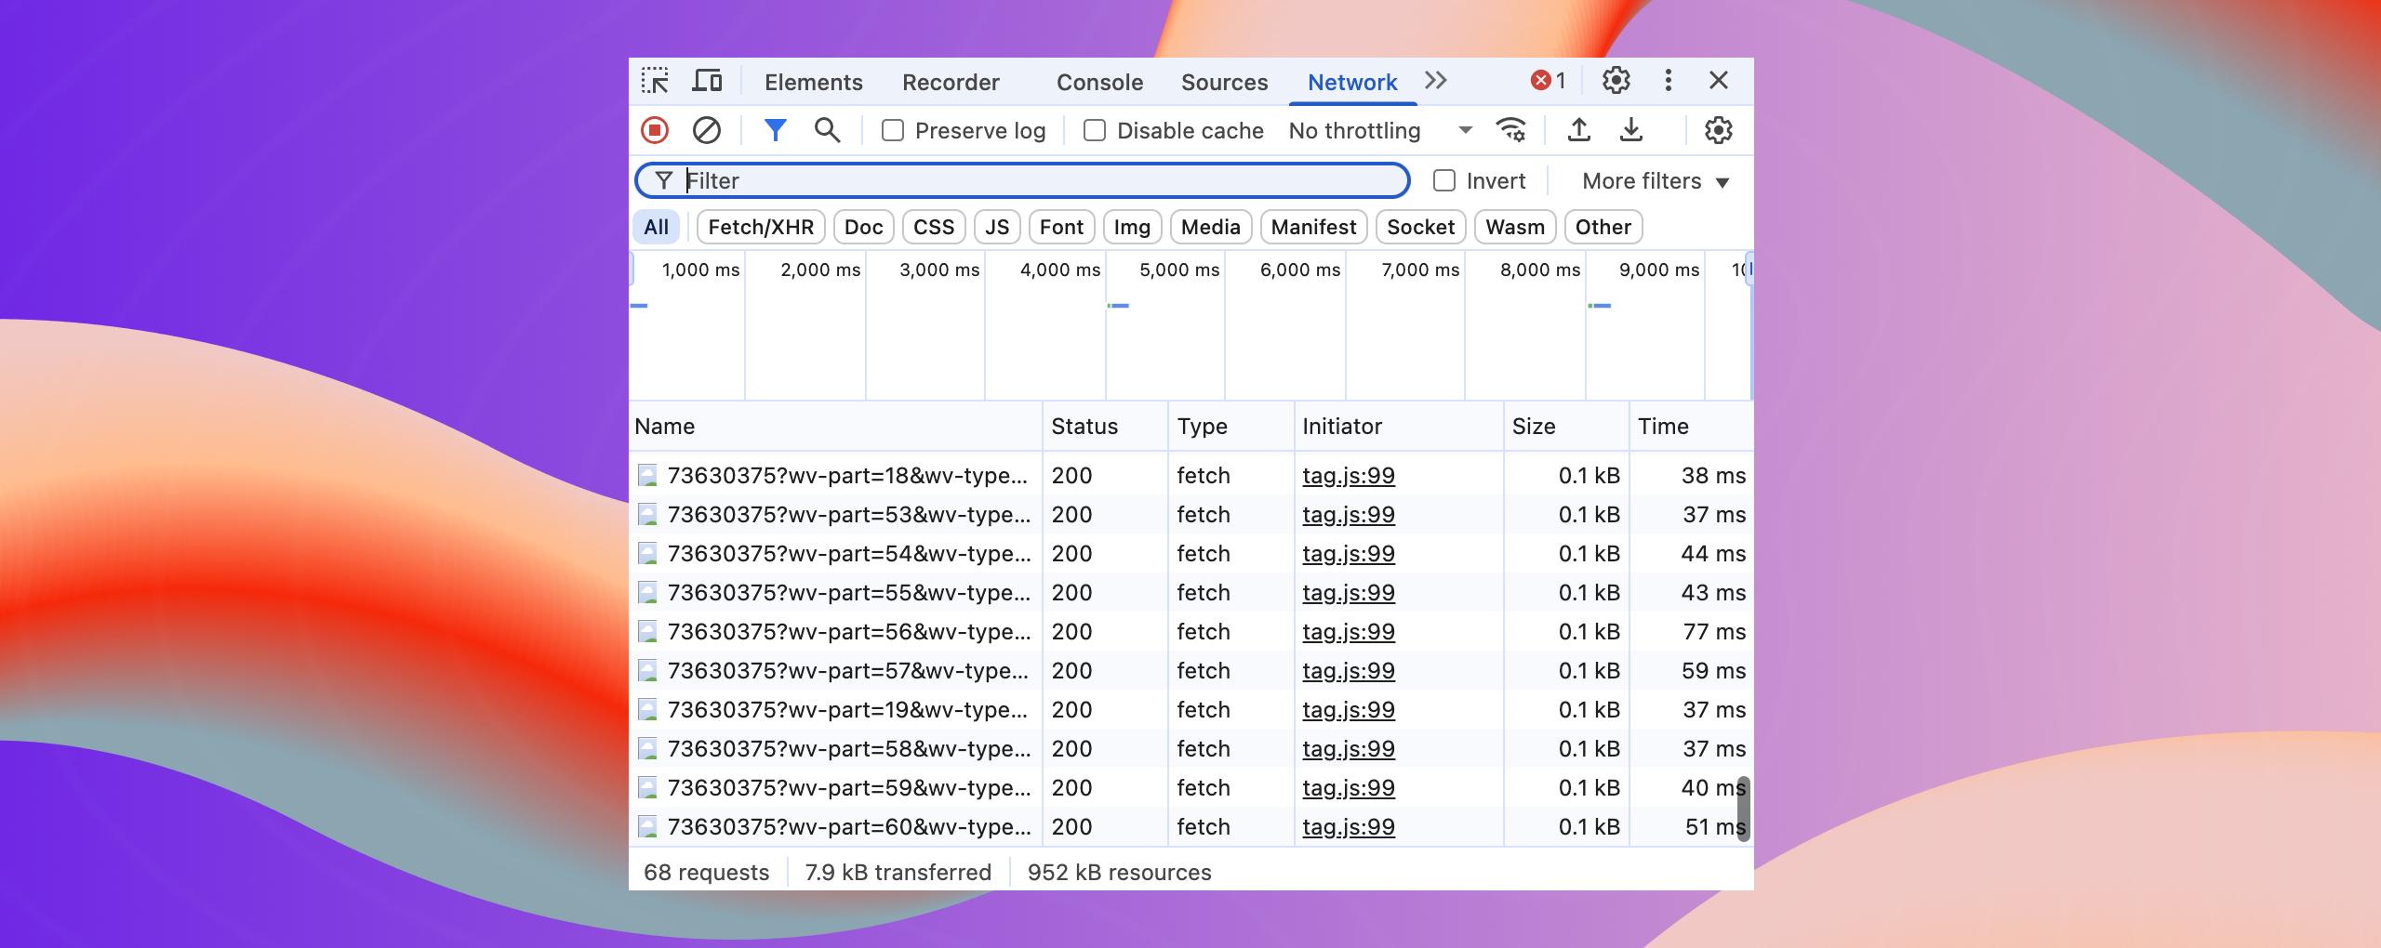Viewport: 2381px width, 948px height.
Task: Click the inspect element picker icon
Action: [x=655, y=82]
